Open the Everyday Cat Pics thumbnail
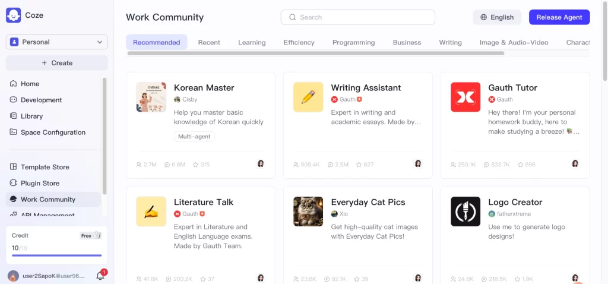 [308, 212]
